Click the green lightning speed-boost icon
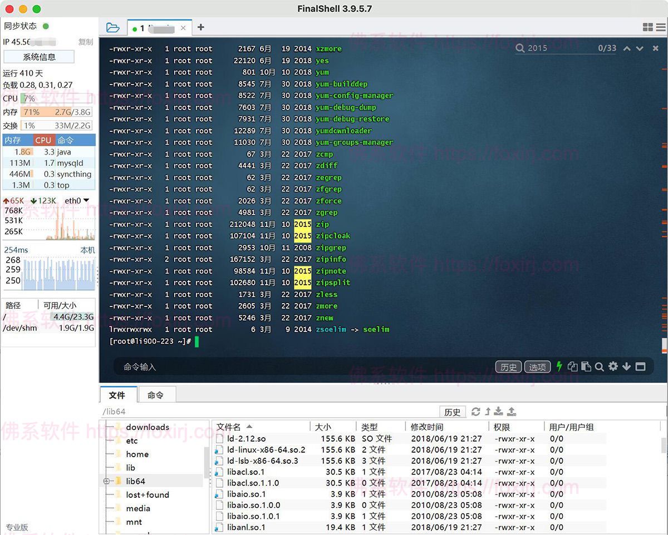668x535 pixels. point(558,366)
